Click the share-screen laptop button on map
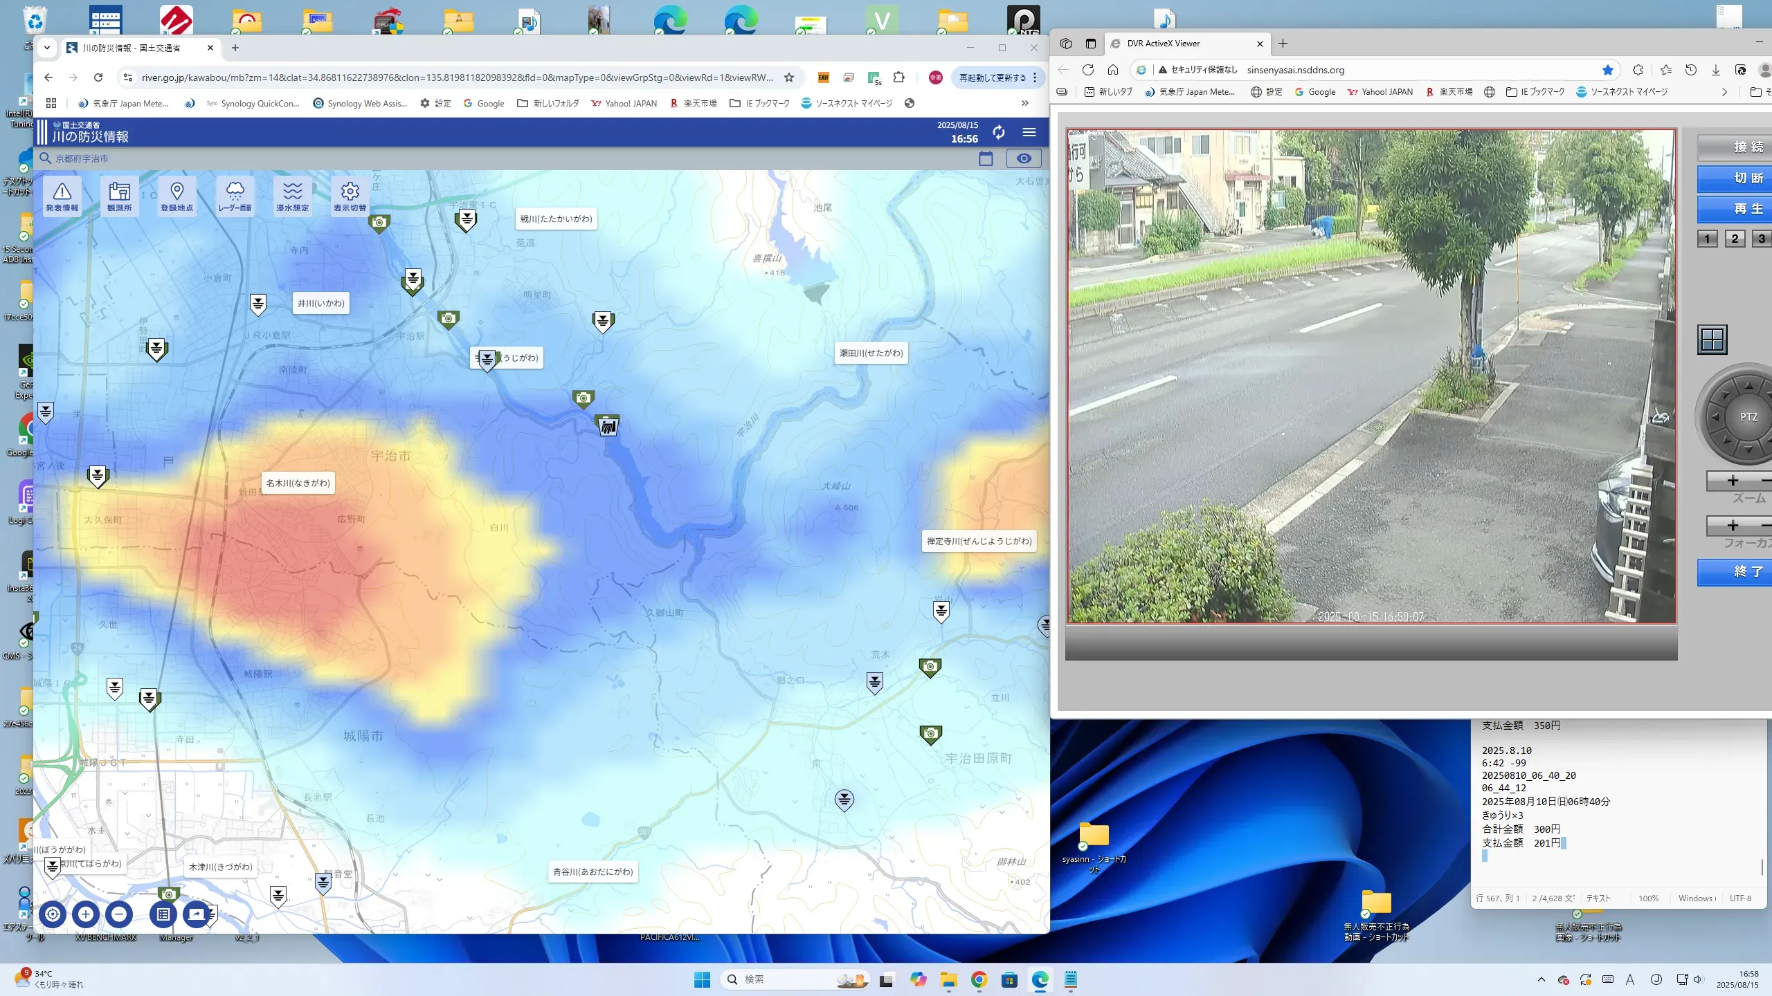The width and height of the screenshot is (1772, 996). (197, 914)
